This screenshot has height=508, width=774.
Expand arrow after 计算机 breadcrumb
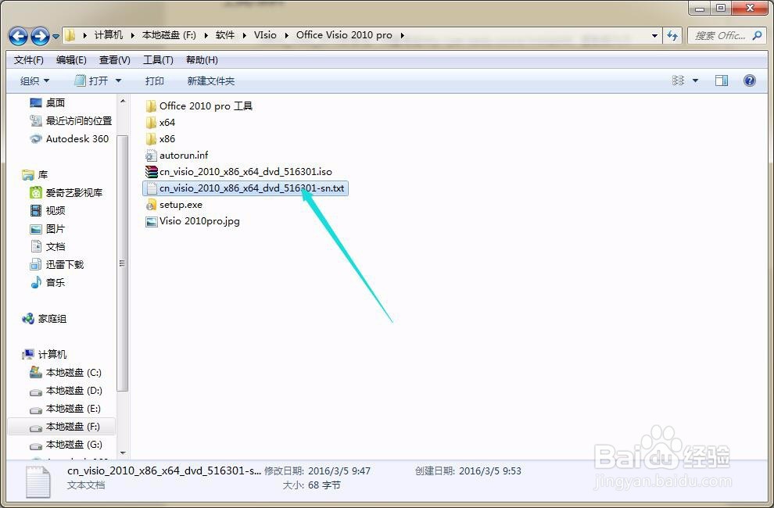133,35
